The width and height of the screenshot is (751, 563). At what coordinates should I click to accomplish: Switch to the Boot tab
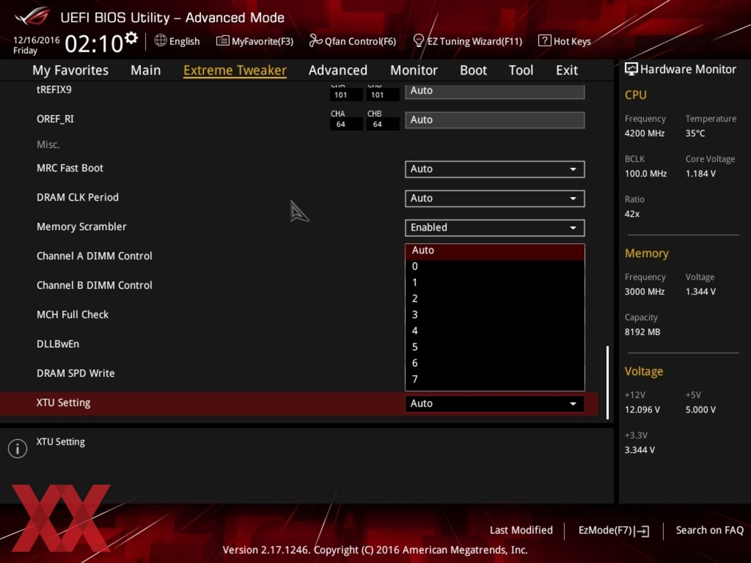(473, 70)
